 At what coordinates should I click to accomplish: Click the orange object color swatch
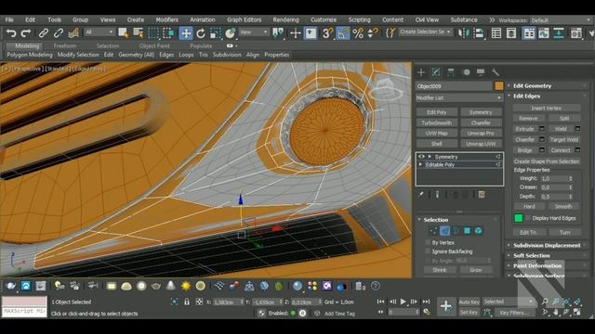point(498,86)
